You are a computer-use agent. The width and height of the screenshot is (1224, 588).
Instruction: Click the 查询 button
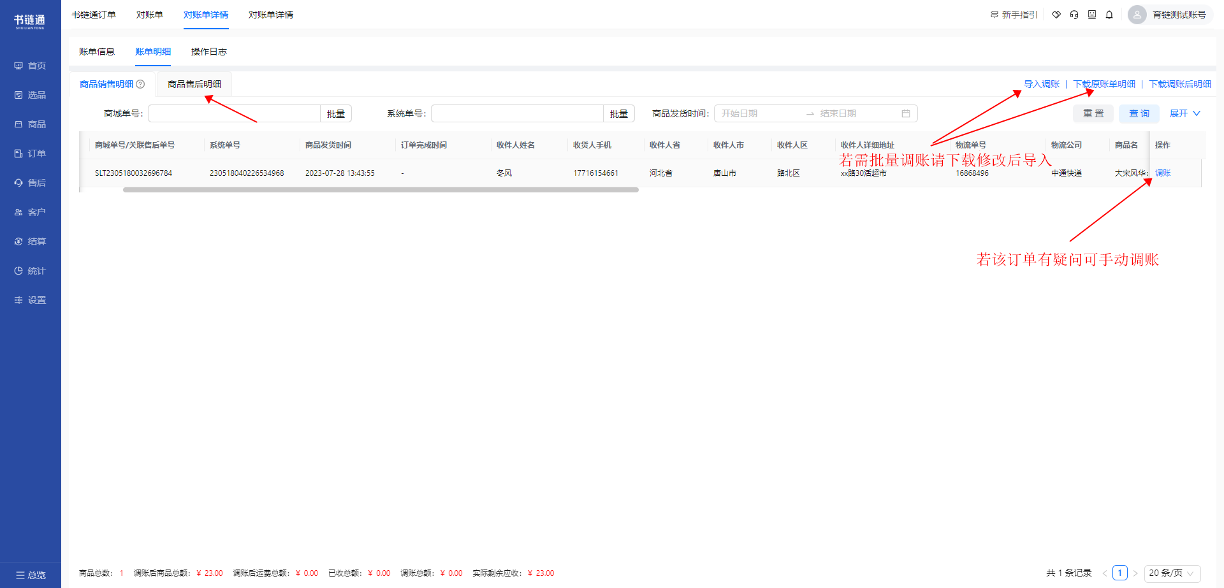[1139, 113]
